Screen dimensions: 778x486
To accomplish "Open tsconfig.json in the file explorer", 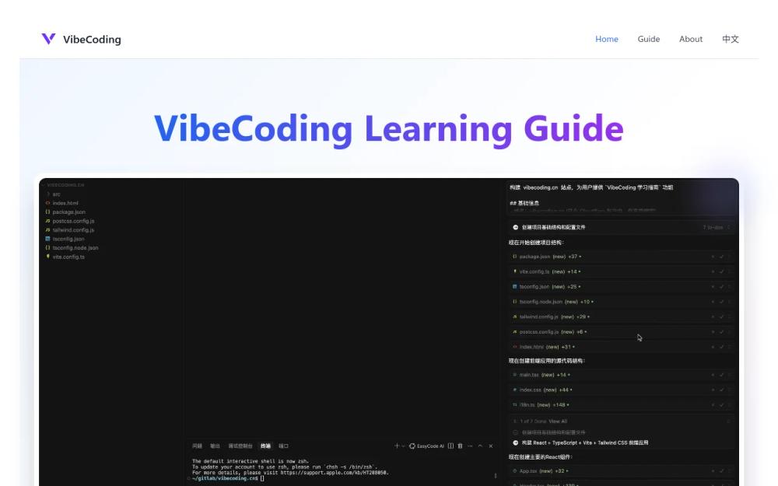I will [68, 239].
